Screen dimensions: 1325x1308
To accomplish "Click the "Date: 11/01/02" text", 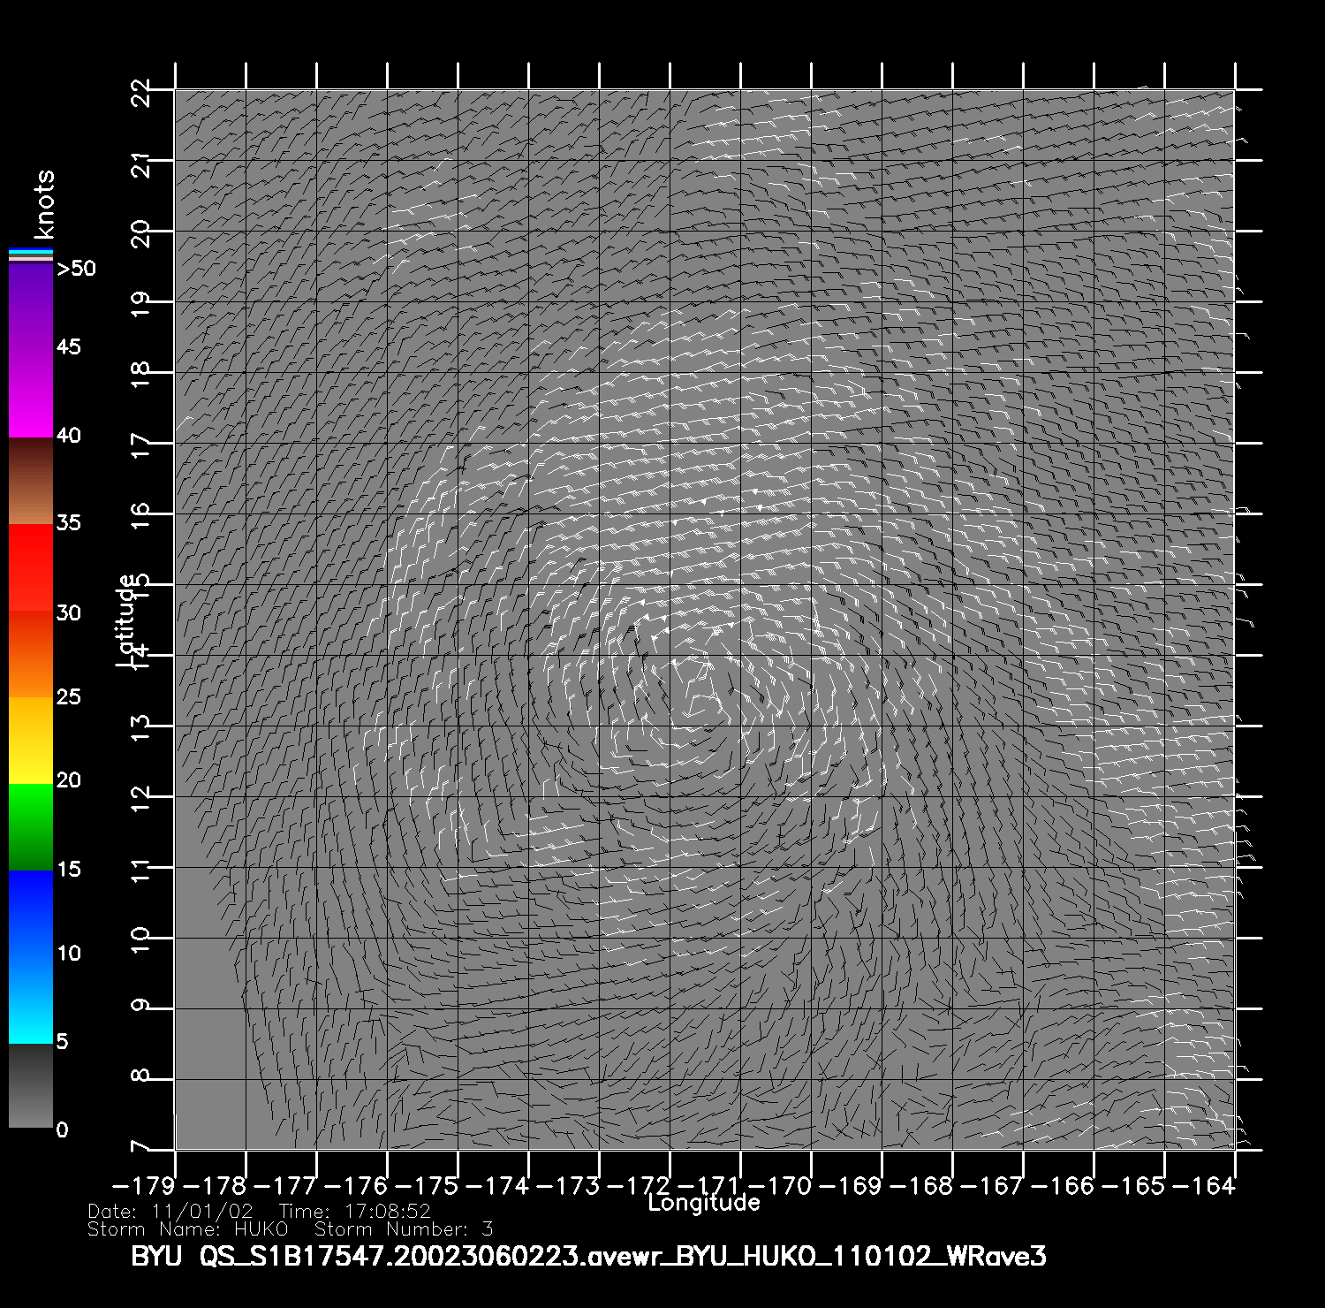I will [170, 1212].
